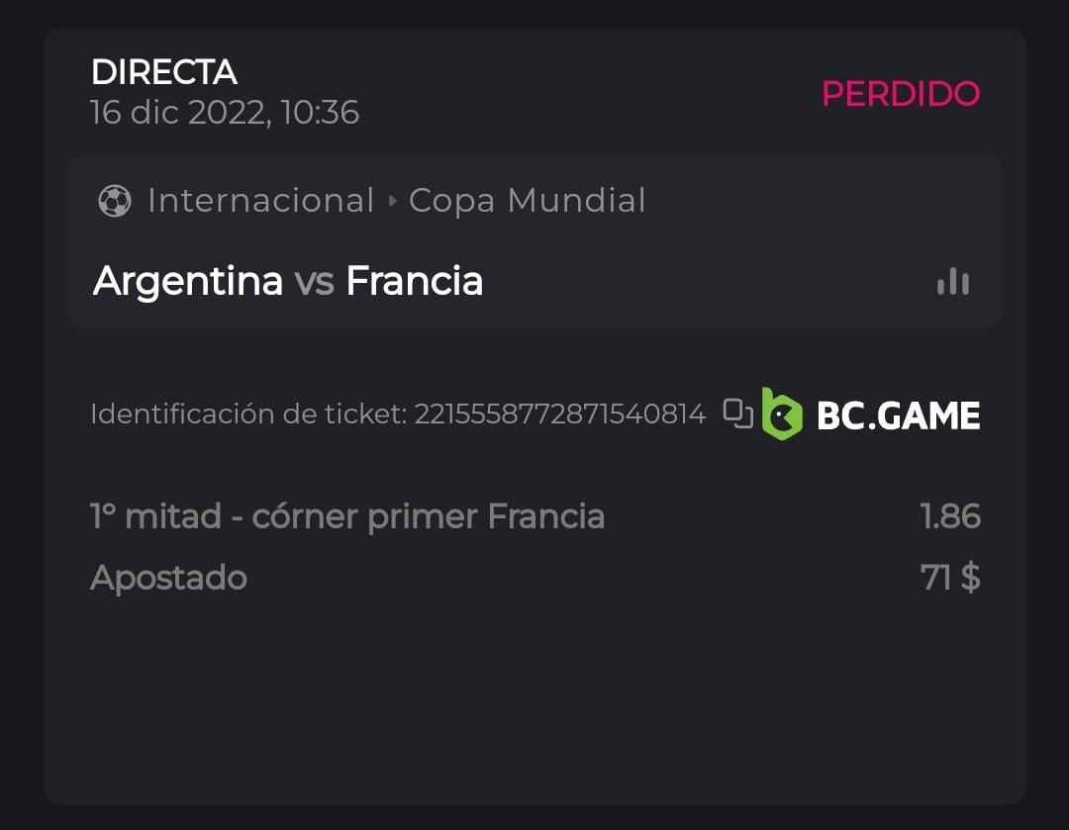The width and height of the screenshot is (1069, 830).
Task: Click the soccer ball sport icon
Action: click(115, 201)
